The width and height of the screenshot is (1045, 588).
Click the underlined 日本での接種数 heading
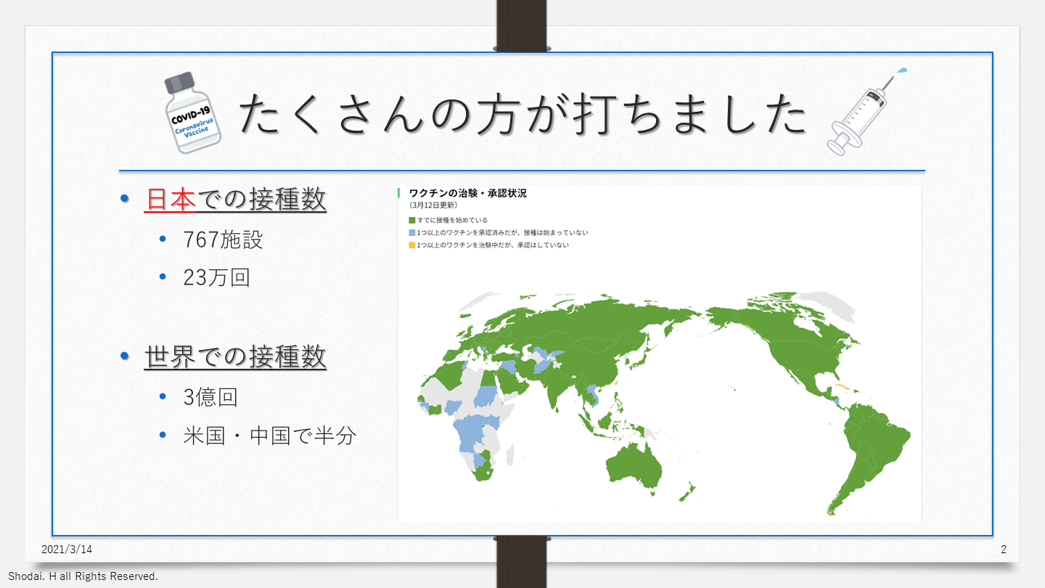coord(236,199)
